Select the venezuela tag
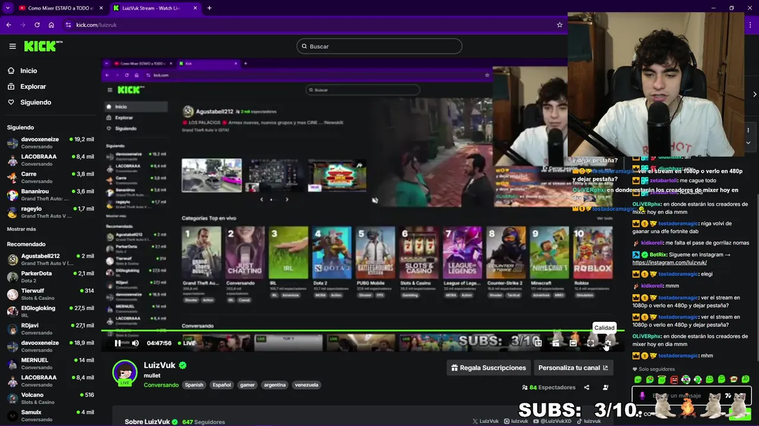Image resolution: width=759 pixels, height=426 pixels. (307, 385)
